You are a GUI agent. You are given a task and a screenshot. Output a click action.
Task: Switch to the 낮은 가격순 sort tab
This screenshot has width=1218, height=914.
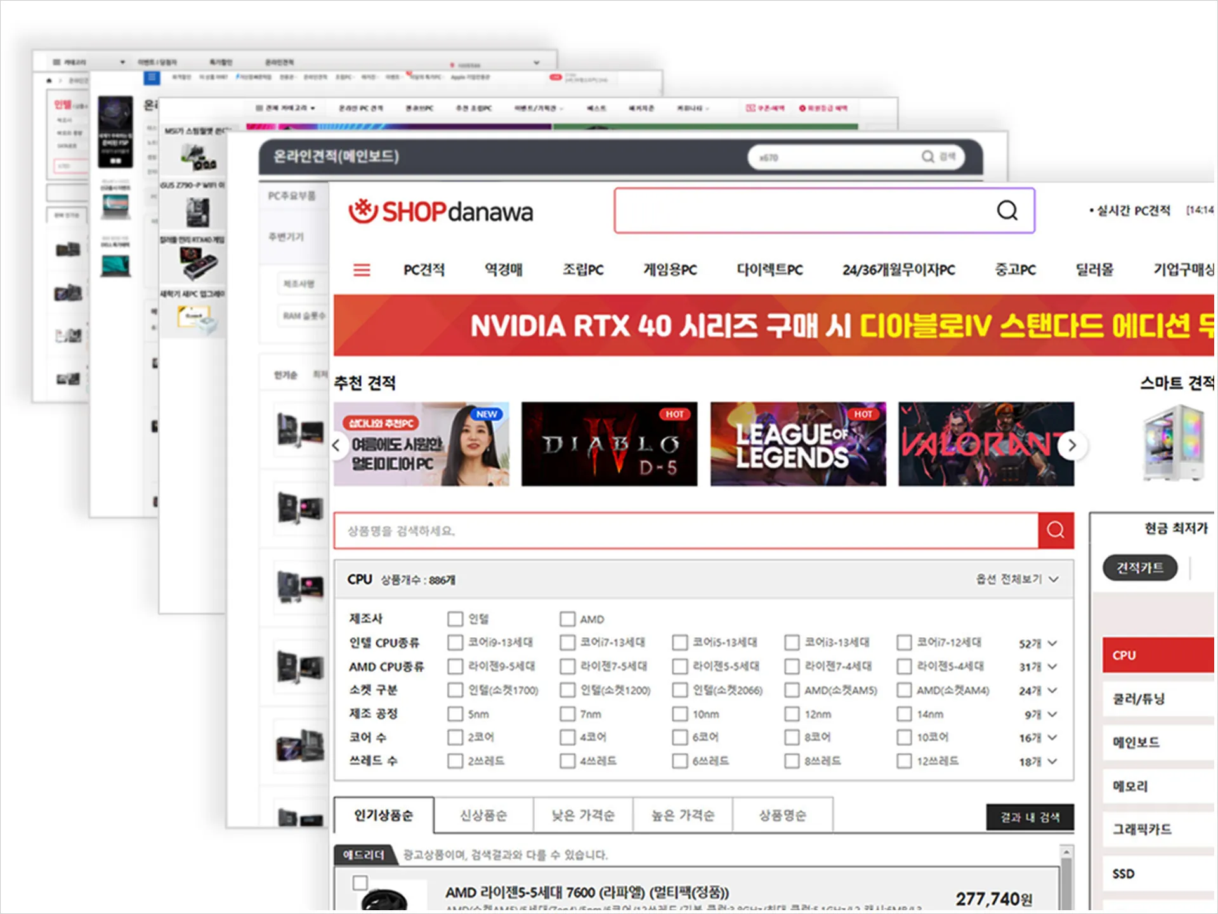pyautogui.click(x=584, y=816)
